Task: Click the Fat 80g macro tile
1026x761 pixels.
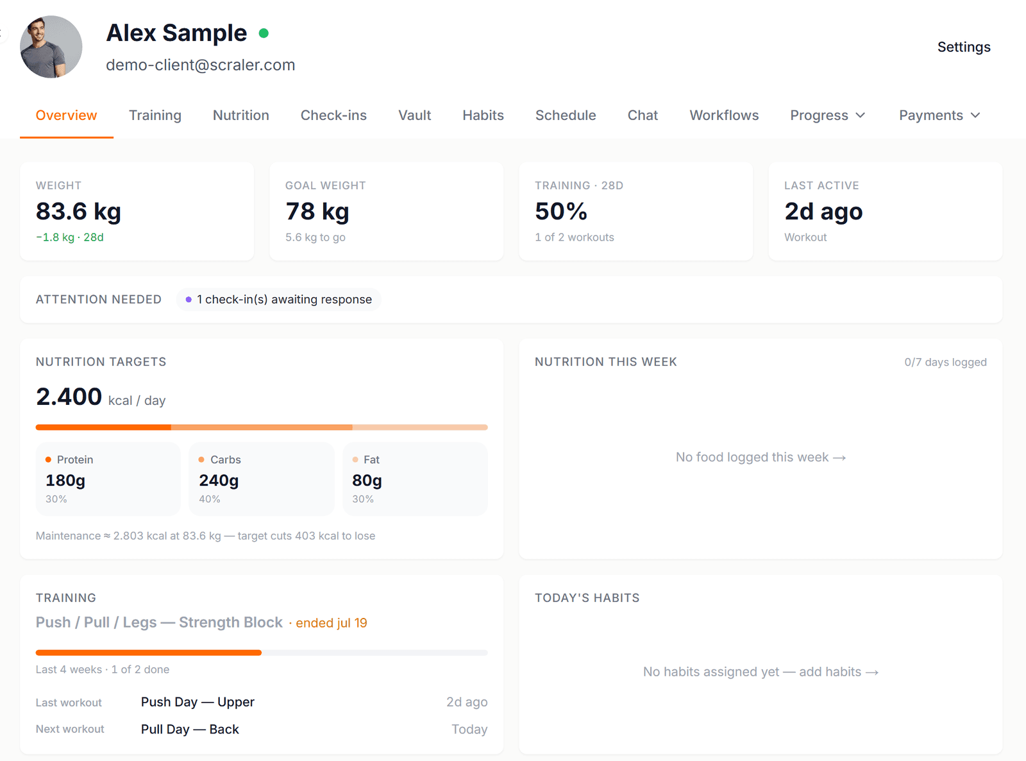Action: click(416, 479)
